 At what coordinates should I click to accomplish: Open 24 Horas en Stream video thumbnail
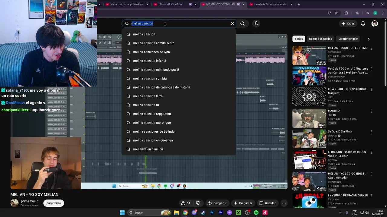tap(309, 76)
